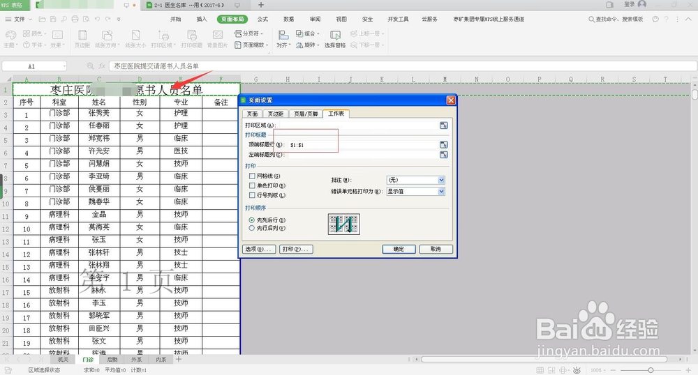This screenshot has width=698, height=375.
Task: Click the 选项 options button
Action: (x=259, y=250)
